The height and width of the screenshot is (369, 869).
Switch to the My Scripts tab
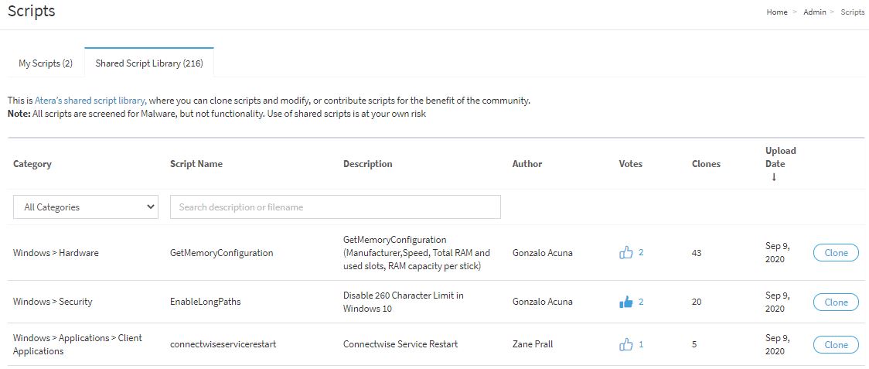pos(46,63)
